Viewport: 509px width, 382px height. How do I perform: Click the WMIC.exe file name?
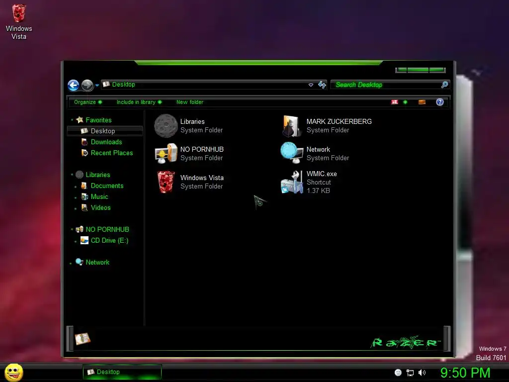click(x=322, y=174)
